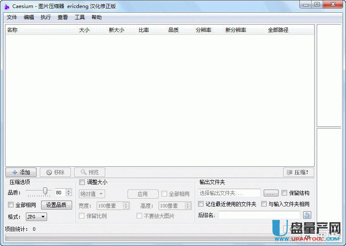Screen dimensions: 346x246
Task: Open the JPG format dropdown
Action: pyautogui.click(x=36, y=217)
